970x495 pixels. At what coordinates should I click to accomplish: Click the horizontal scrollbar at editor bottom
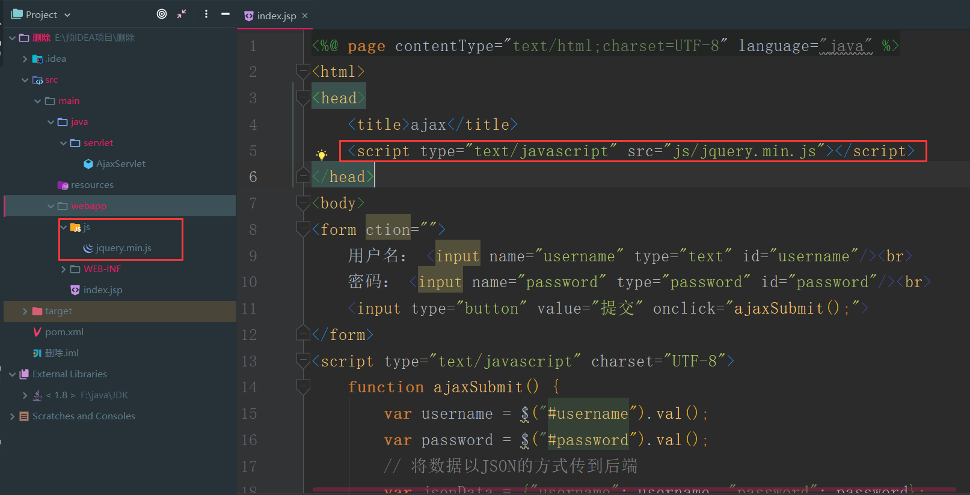click(634, 490)
